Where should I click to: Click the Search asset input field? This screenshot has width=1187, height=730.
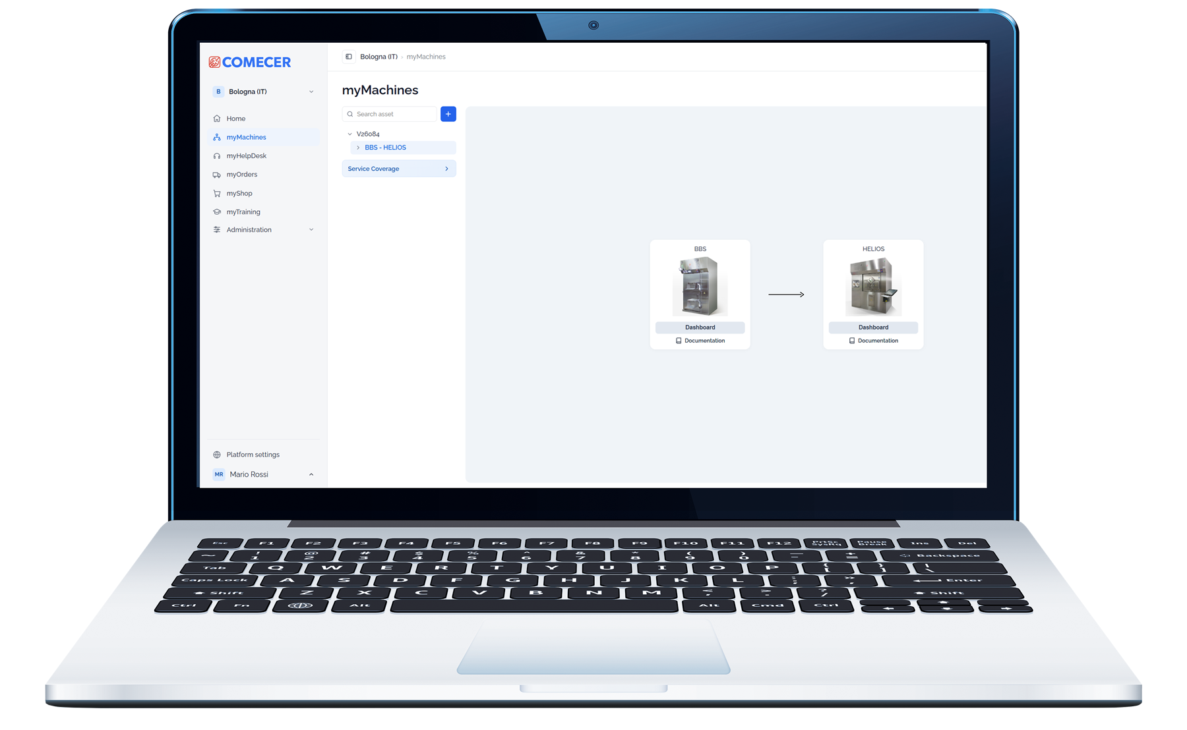390,114
